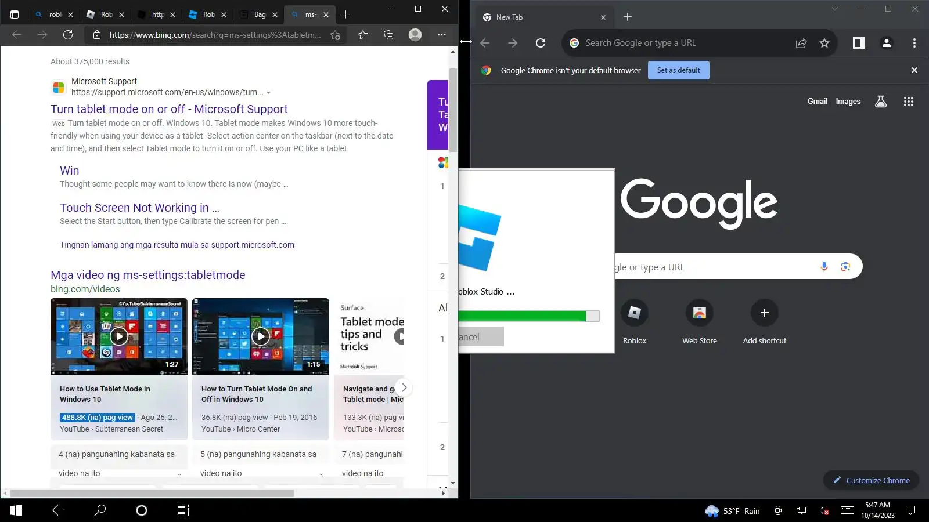Dismiss the default browser infobar
This screenshot has height=522, width=929.
[914, 70]
